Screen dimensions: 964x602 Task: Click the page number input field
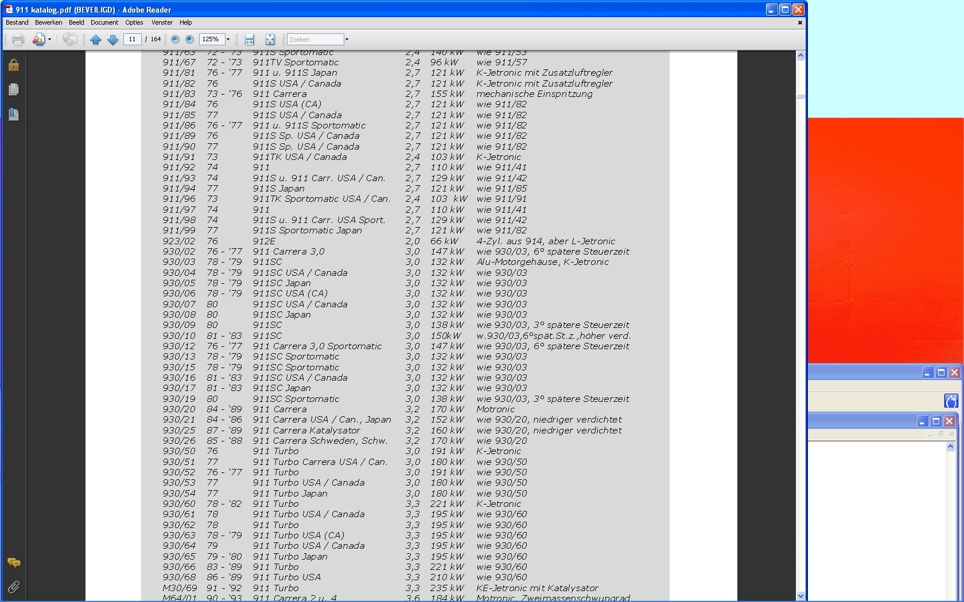(133, 40)
